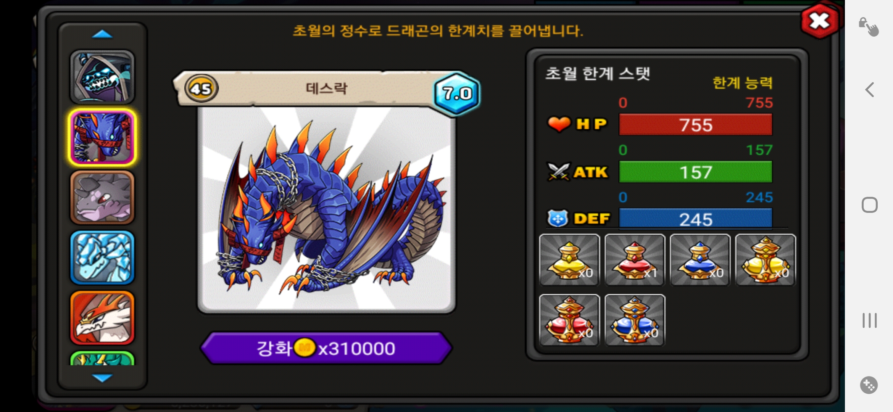
Task: Select the skeletal reaper dragon portrait
Action: (x=102, y=77)
